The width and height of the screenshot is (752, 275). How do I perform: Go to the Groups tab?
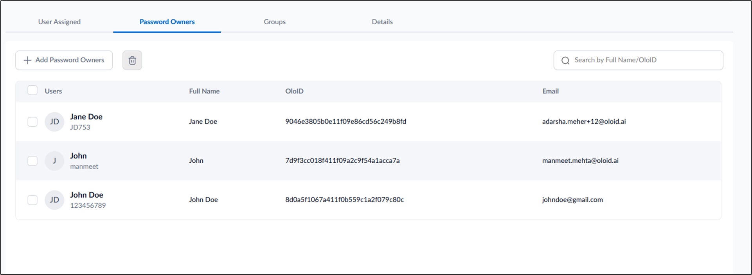pyautogui.click(x=275, y=22)
